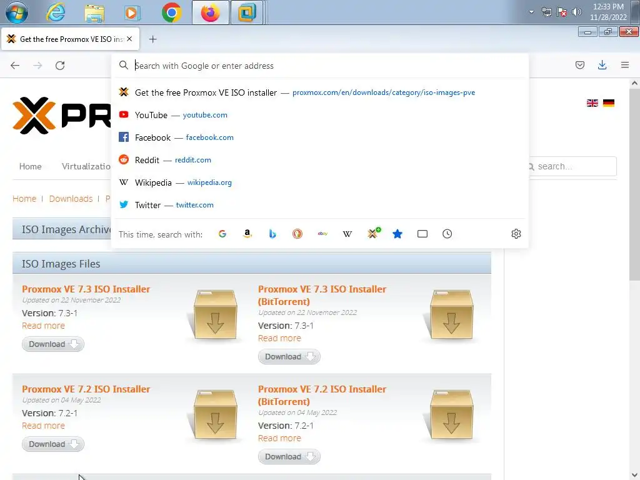Open the Save to Pocket icon
This screenshot has width=640, height=480.
tap(579, 65)
